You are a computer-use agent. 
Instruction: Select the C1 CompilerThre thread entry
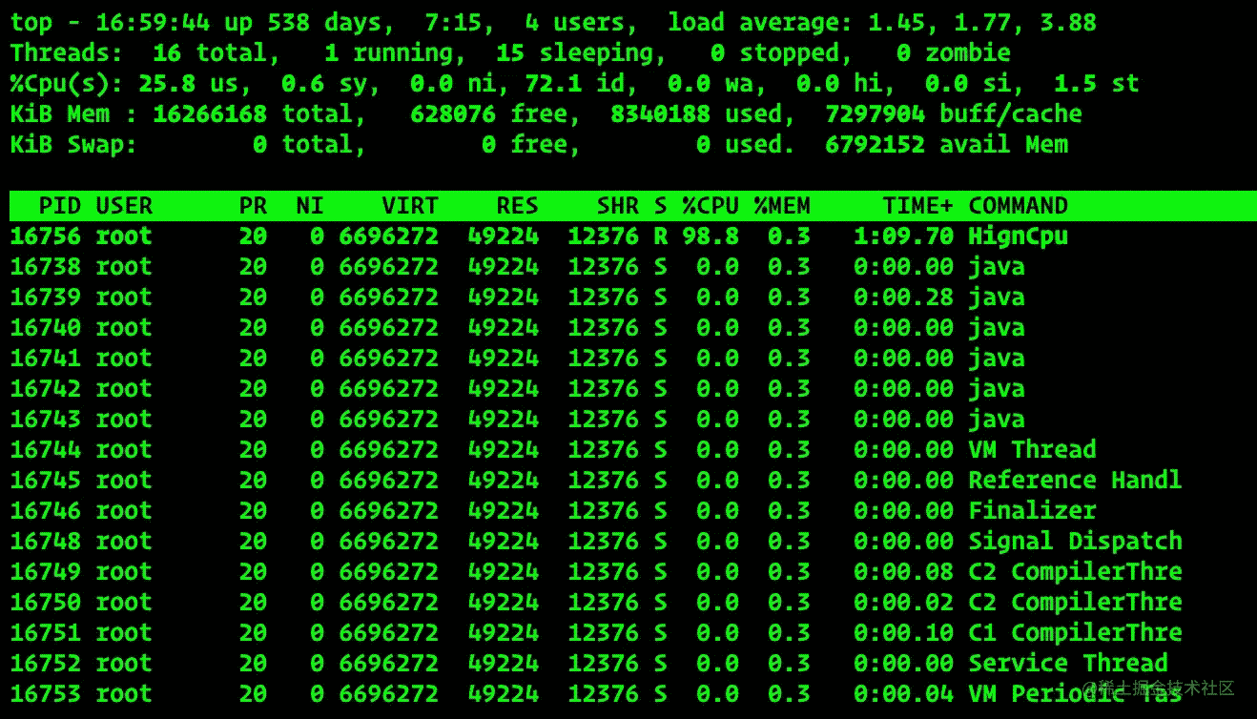click(1075, 633)
